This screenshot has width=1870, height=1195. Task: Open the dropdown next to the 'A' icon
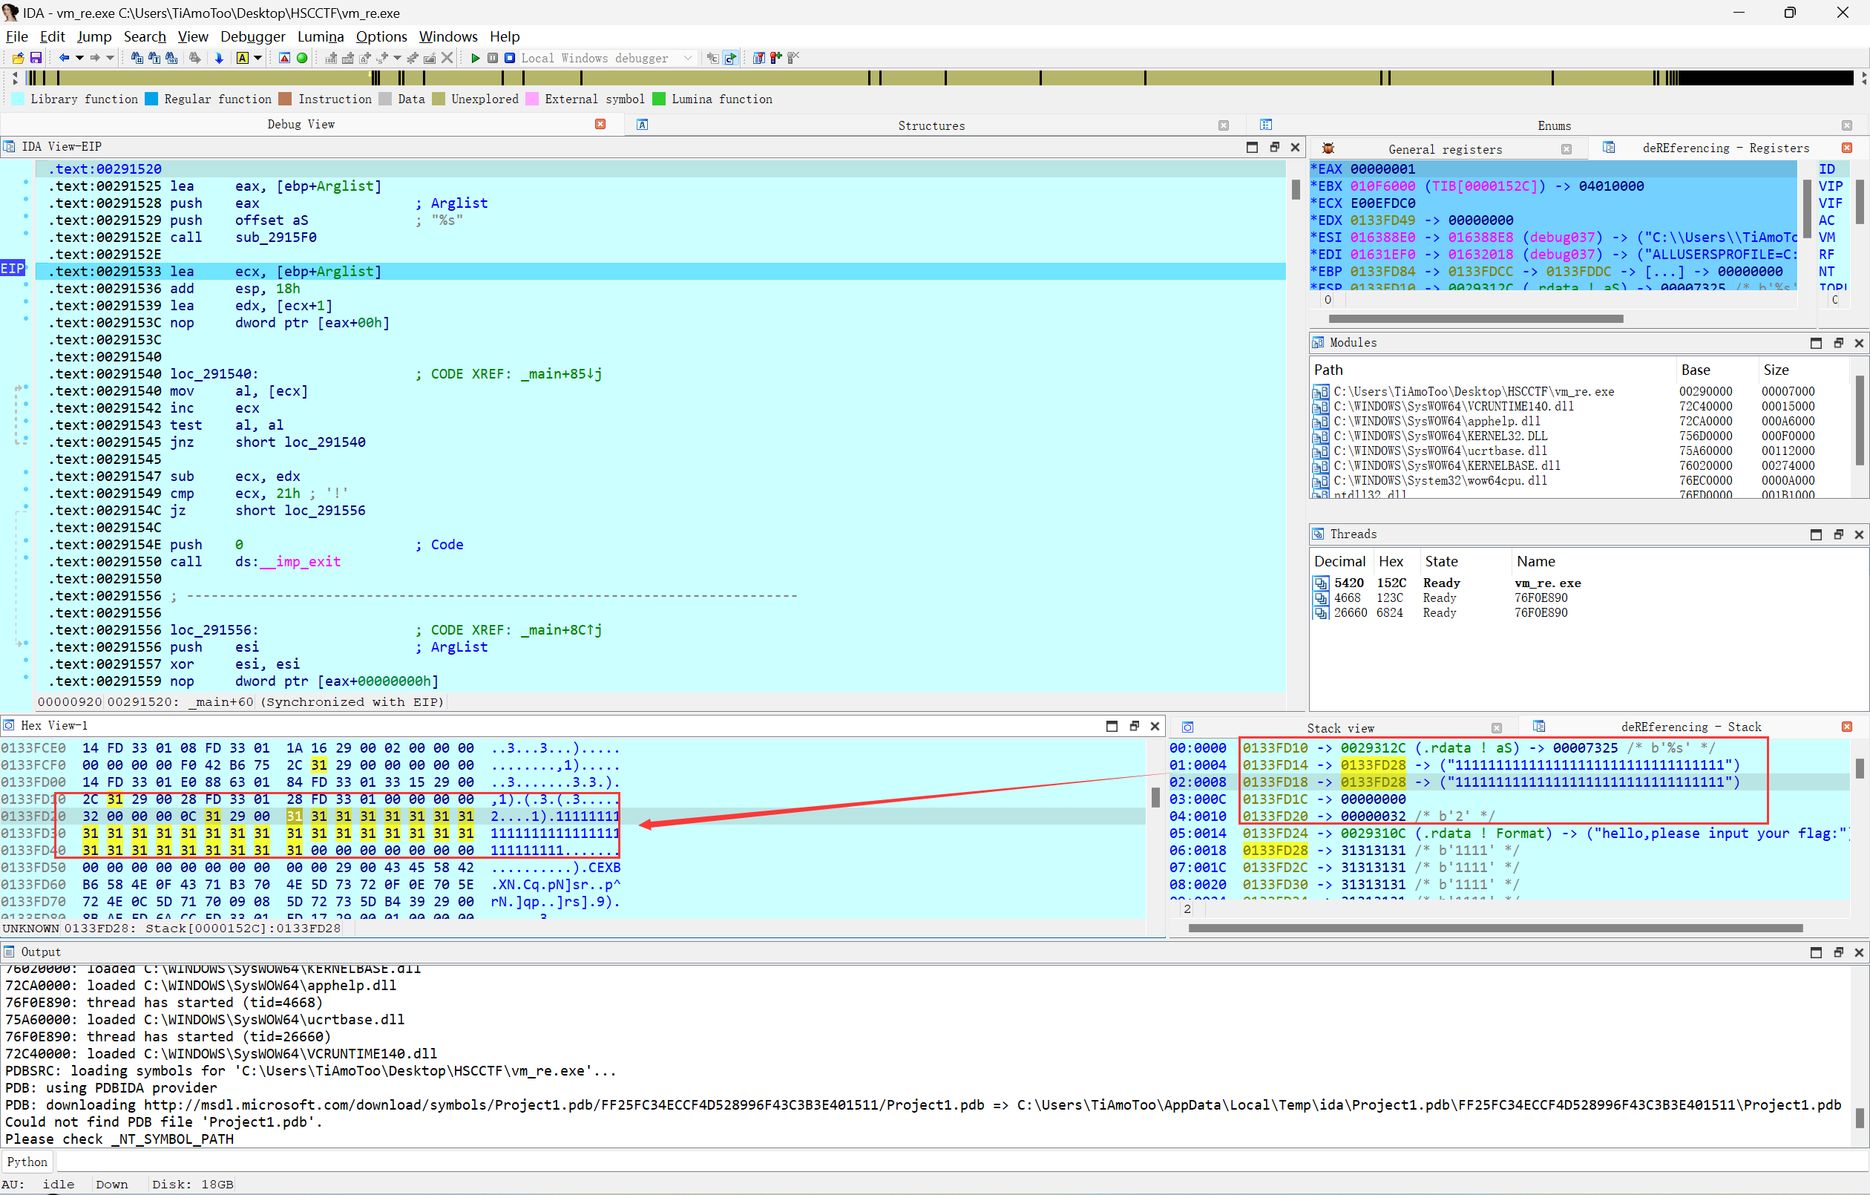point(257,59)
